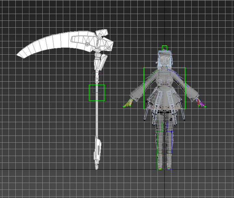Click the green square helper on scythe shaft

[97, 93]
